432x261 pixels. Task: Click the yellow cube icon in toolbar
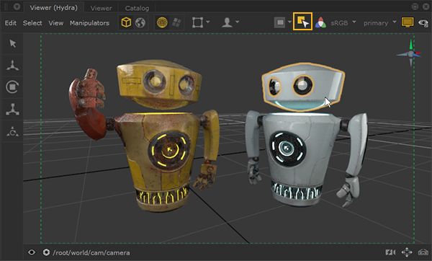click(x=126, y=22)
